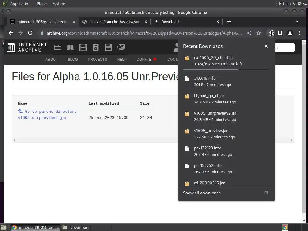Image resolution: width=308 pixels, height=231 pixels.
Task: Select the minecraft1605branc... taskbar button
Action: point(35,227)
